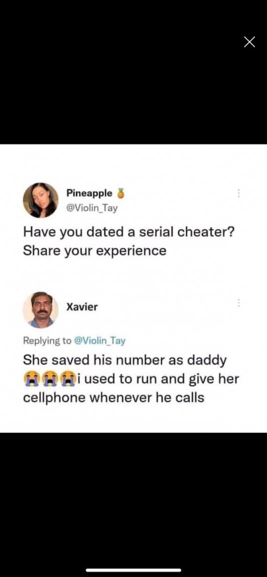The width and height of the screenshot is (267, 577).
Task: Tap the 'Replying to' label text
Action: 48,341
